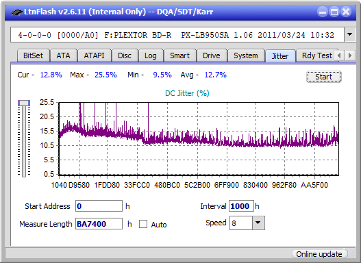Click the Interval input field
This screenshot has height=263, width=361.
[x=241, y=206]
